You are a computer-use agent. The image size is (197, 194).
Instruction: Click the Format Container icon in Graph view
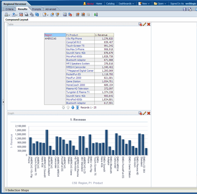pyautogui.click(x=140, y=113)
